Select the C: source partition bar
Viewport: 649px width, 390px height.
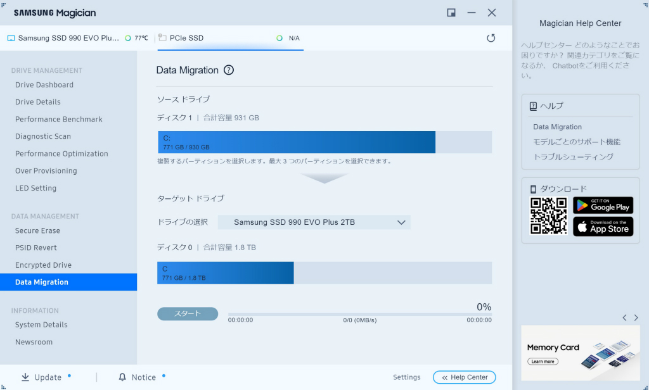coord(297,142)
